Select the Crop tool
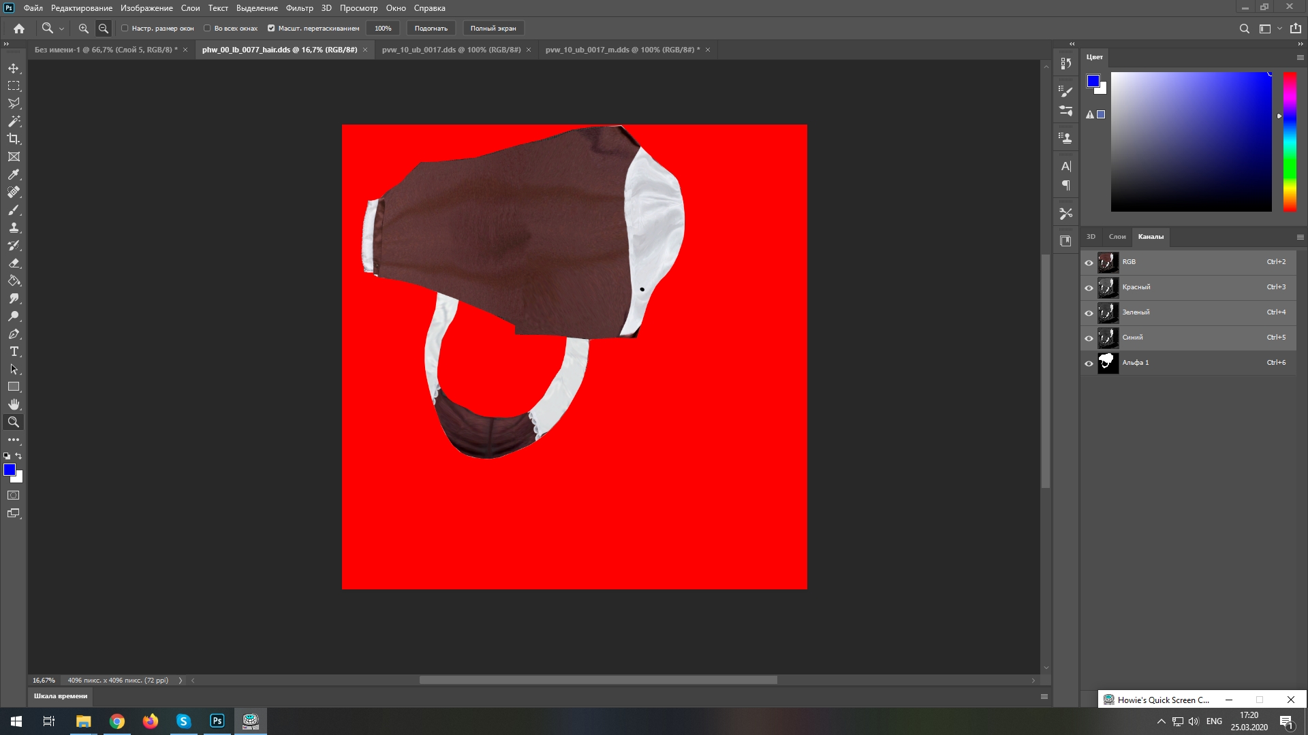1308x735 pixels. tap(14, 139)
